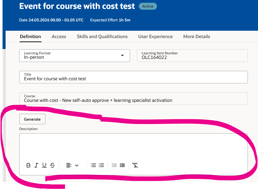Clear text formatting in description editor
Screen dimensions: 258x189
[x=135, y=165]
